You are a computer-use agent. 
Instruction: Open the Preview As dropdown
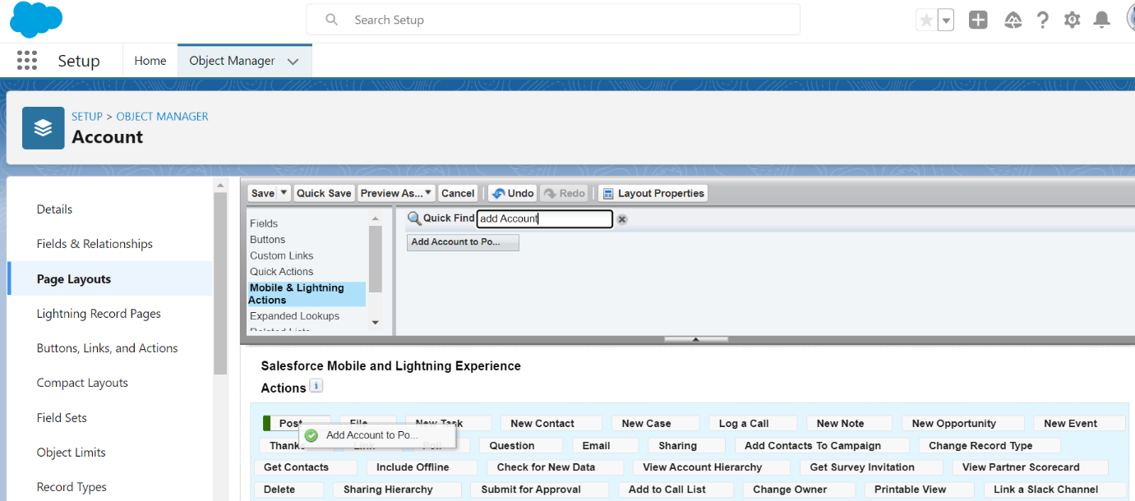[x=397, y=193]
